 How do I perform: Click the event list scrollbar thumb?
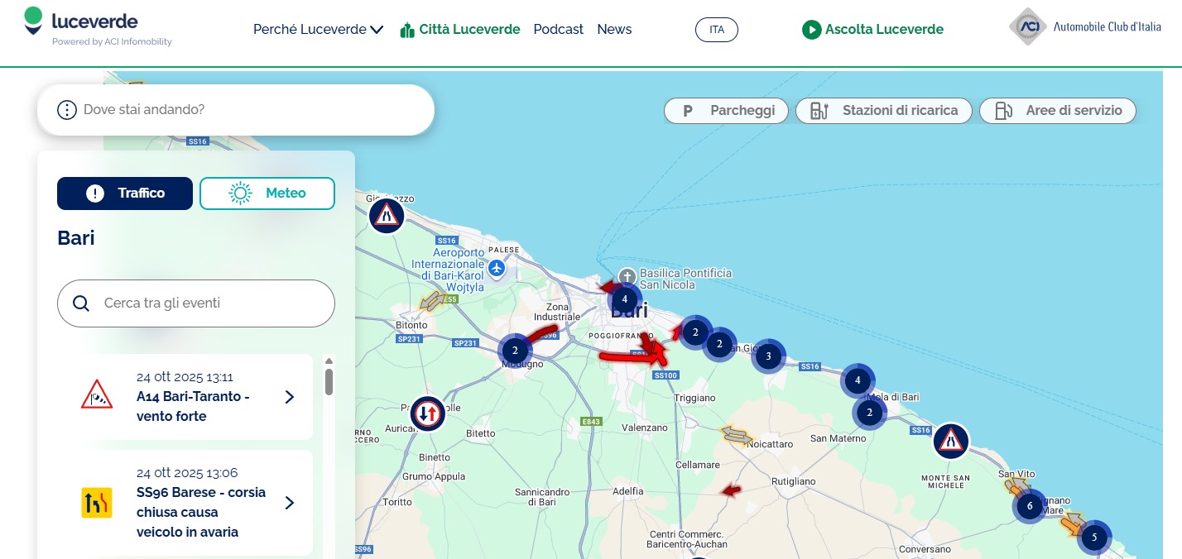pos(329,381)
